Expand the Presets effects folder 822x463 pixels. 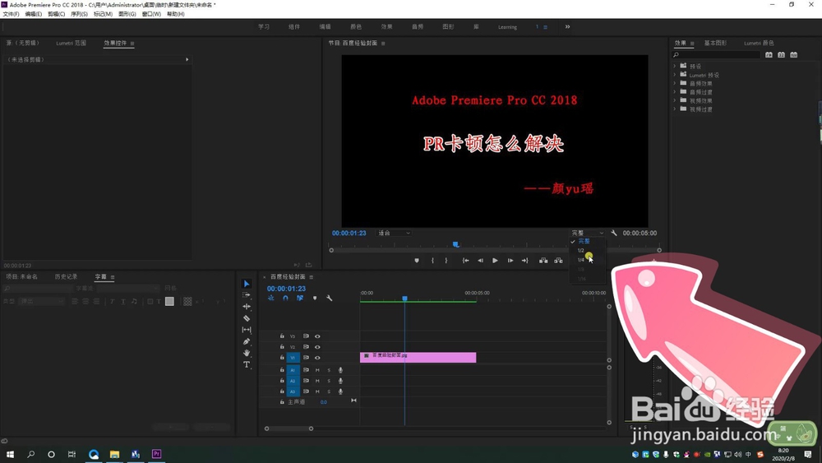click(x=675, y=66)
